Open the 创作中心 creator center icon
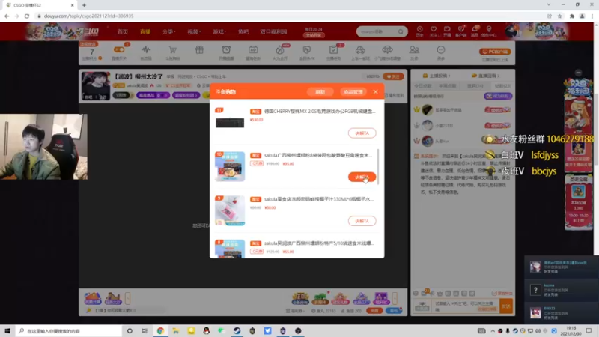This screenshot has width=599, height=337. pos(489,31)
